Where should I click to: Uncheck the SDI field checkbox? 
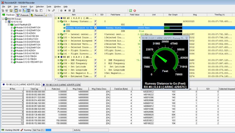96,24
